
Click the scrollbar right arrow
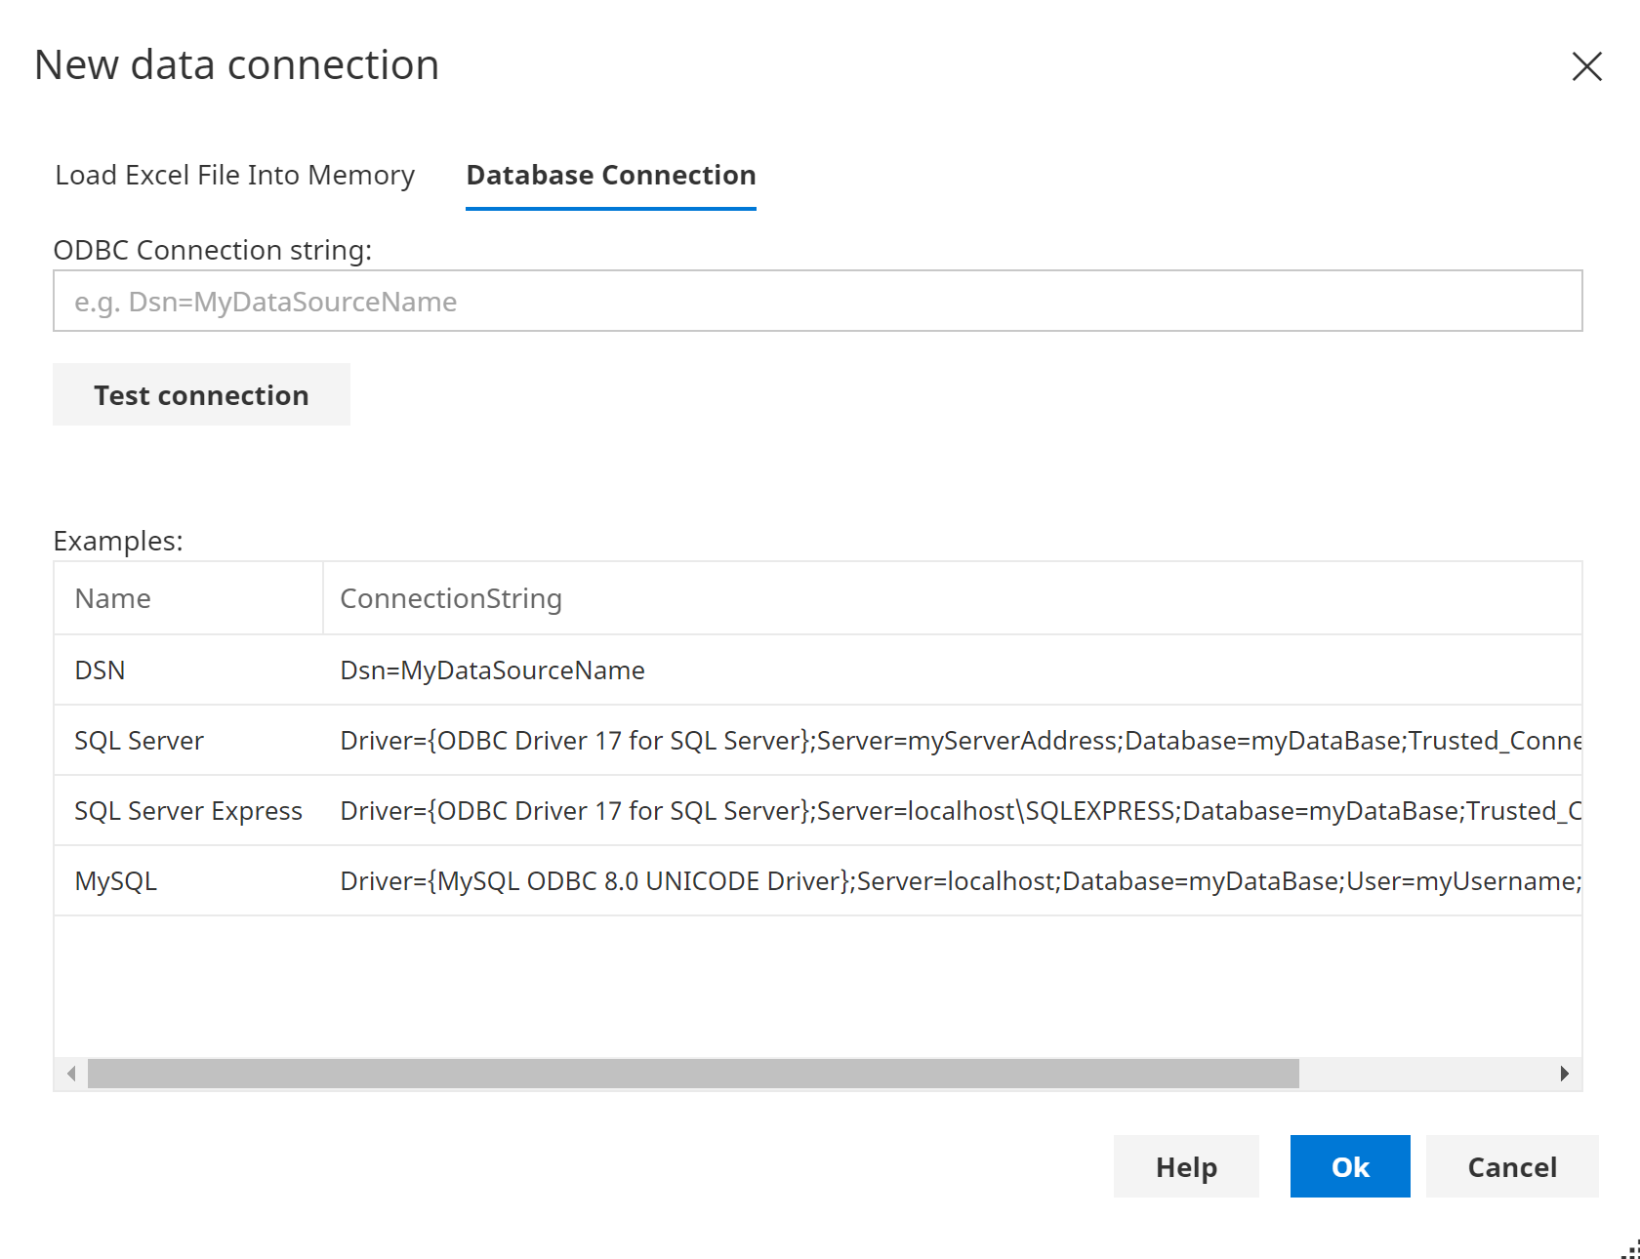(1566, 1073)
